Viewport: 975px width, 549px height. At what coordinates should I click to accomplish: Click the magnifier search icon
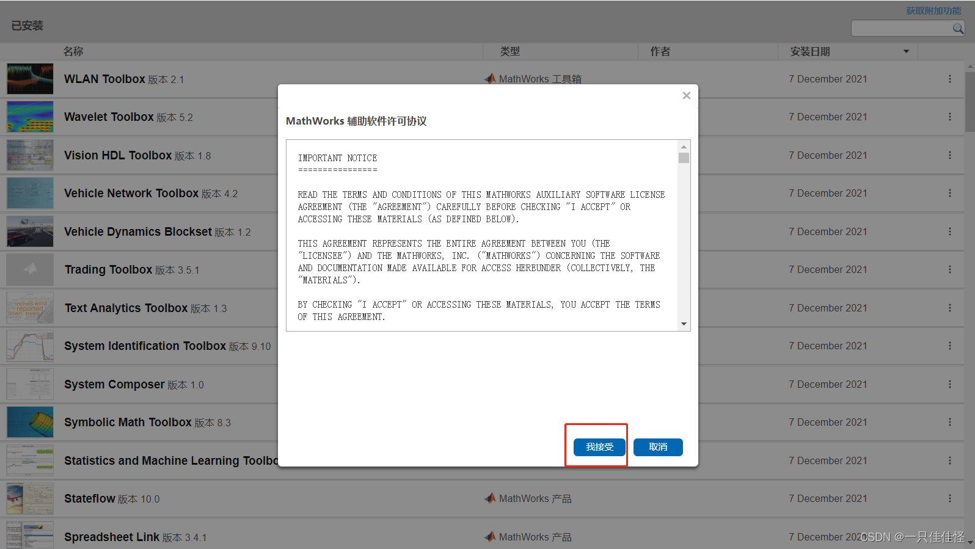pyautogui.click(x=958, y=28)
